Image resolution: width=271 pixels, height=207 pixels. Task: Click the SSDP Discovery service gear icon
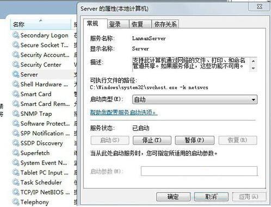point(16,143)
